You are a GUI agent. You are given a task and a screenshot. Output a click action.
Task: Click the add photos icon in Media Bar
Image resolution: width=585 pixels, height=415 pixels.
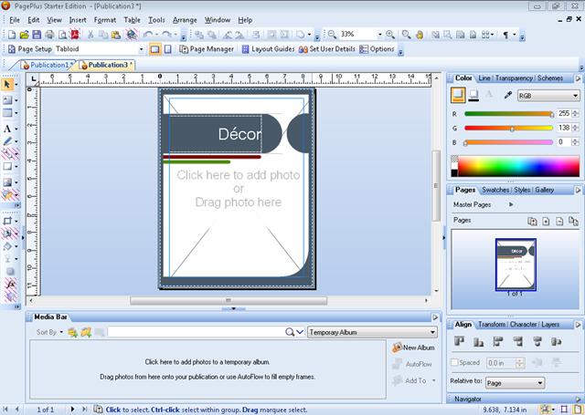pos(72,332)
